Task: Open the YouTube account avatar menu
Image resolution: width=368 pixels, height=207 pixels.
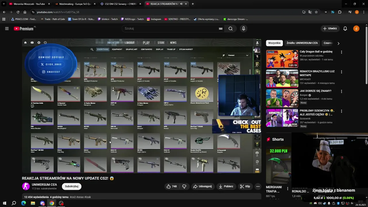Action: click(356, 28)
